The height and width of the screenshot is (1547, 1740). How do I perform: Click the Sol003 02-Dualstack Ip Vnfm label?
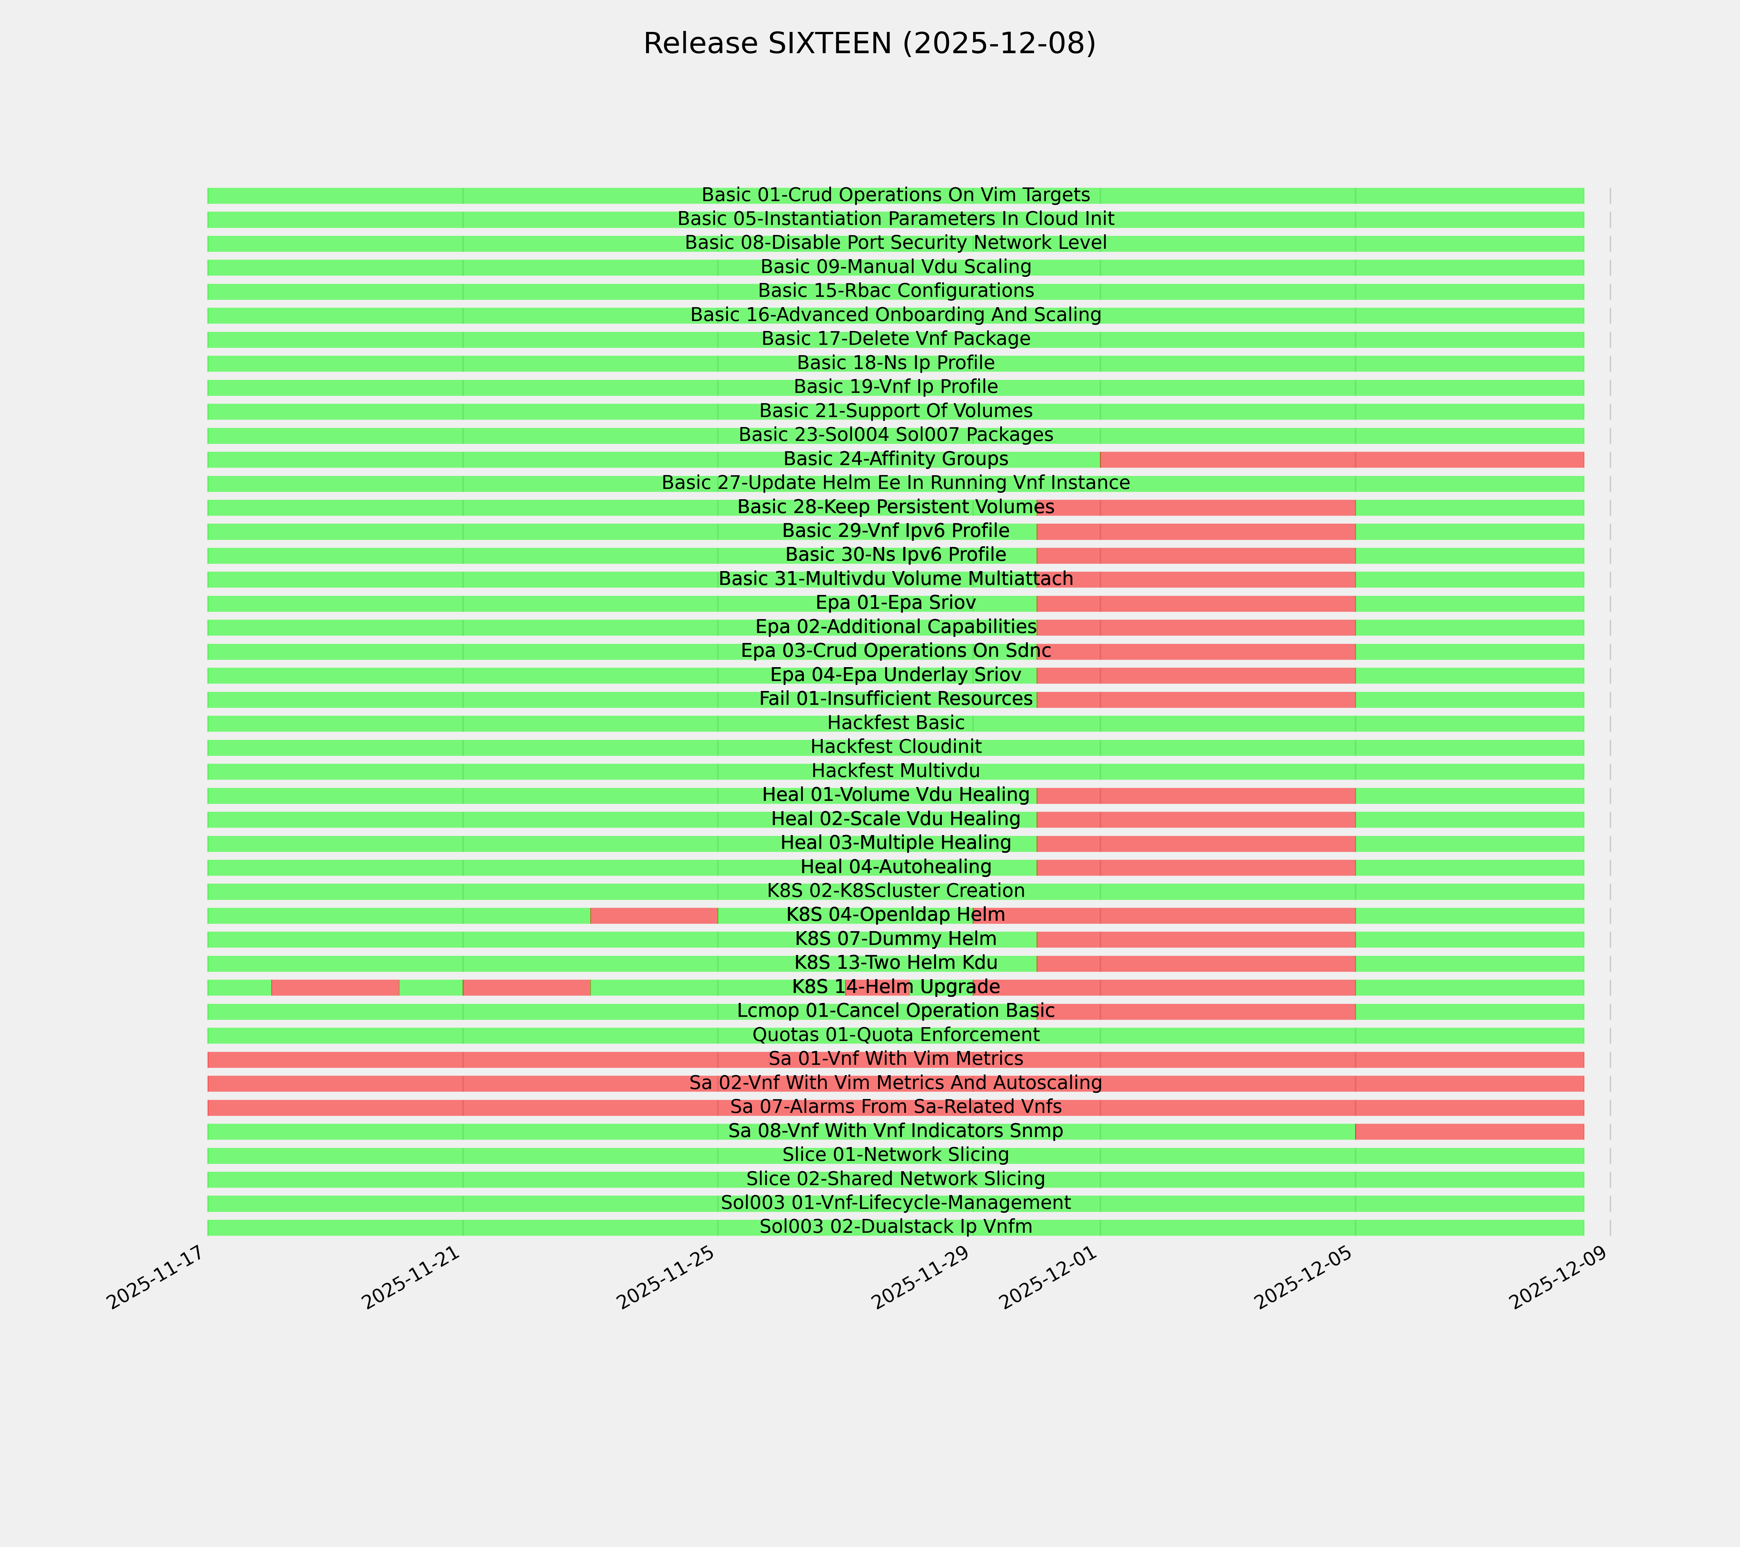[895, 1228]
